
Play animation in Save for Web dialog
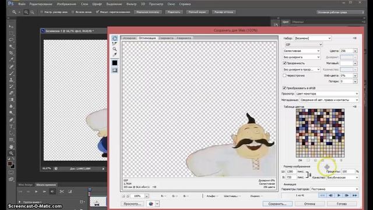339,195
